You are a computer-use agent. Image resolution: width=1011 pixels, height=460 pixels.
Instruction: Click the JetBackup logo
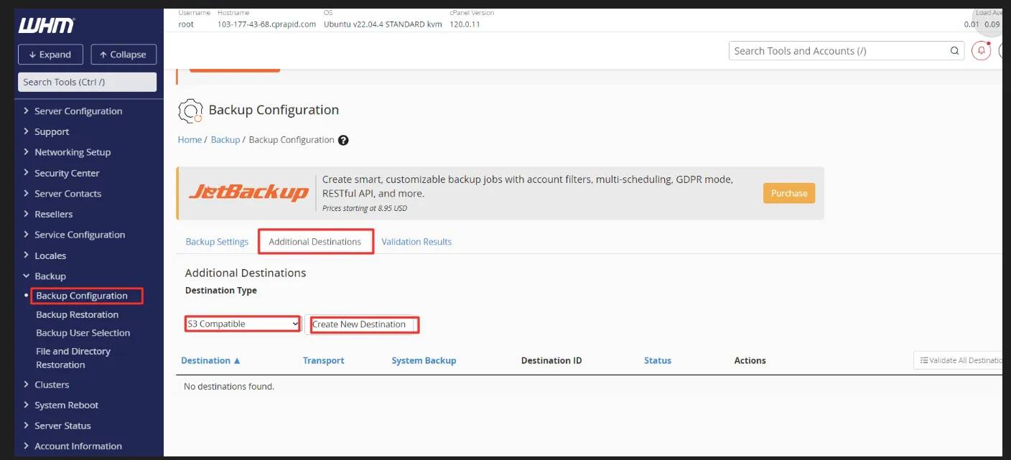coord(248,193)
